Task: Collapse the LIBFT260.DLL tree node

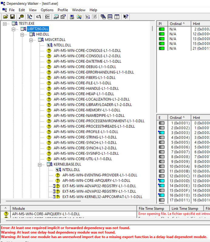Action: (13, 29)
